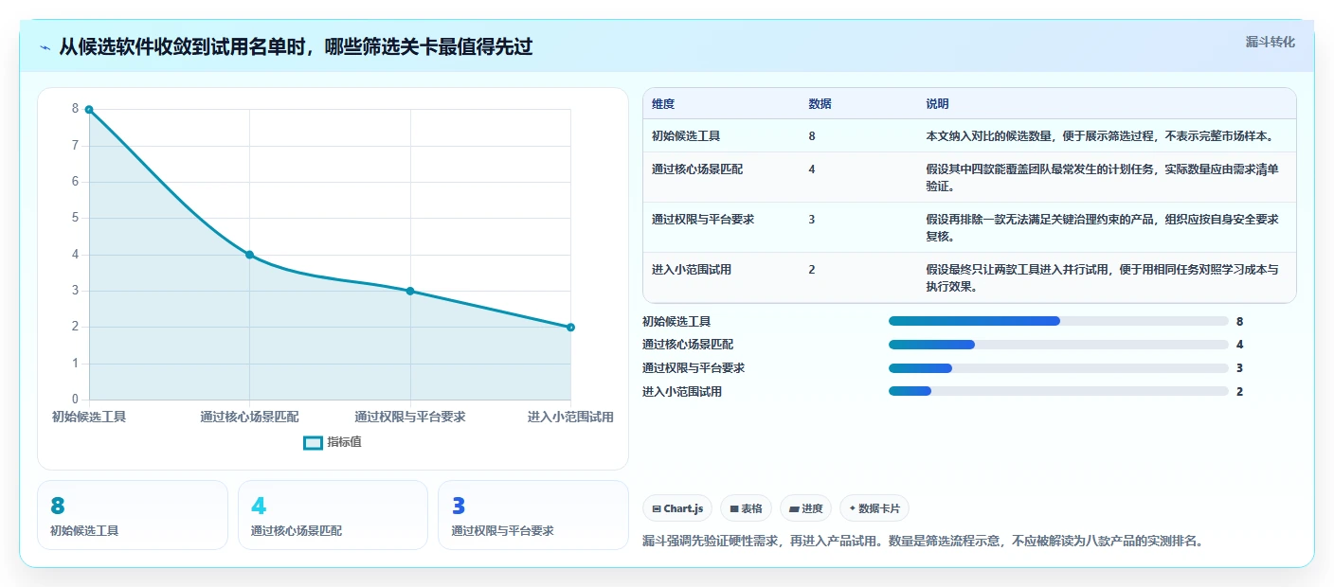The width and height of the screenshot is (1334, 587).
Task: Click the 通过核心场景匹配 progress bar
Action: (x=1058, y=345)
